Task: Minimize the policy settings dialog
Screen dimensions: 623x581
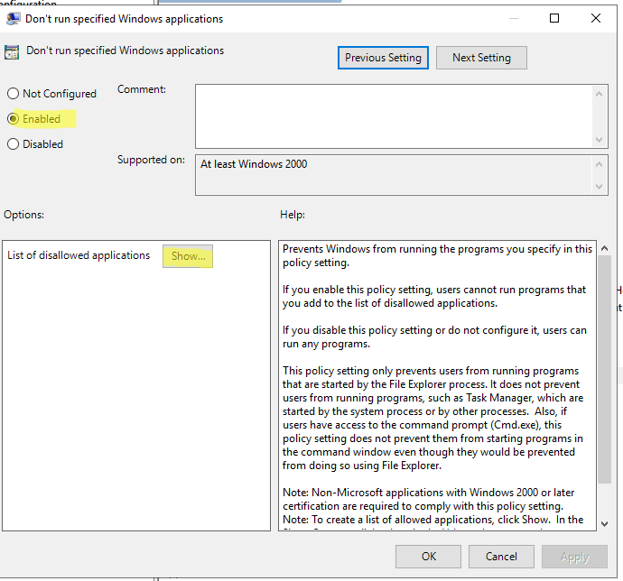Action: (513, 18)
